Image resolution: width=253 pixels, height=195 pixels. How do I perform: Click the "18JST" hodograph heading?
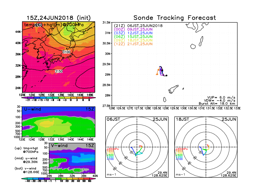click(x=182, y=119)
